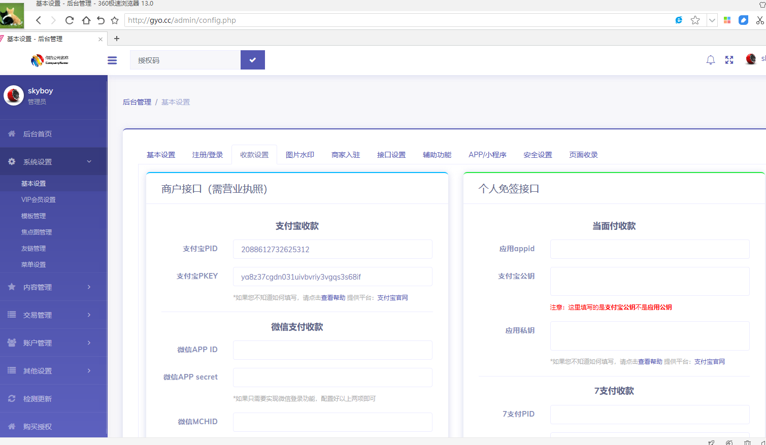Switch to the 基本设置 tab
The height and width of the screenshot is (445, 766).
(161, 155)
